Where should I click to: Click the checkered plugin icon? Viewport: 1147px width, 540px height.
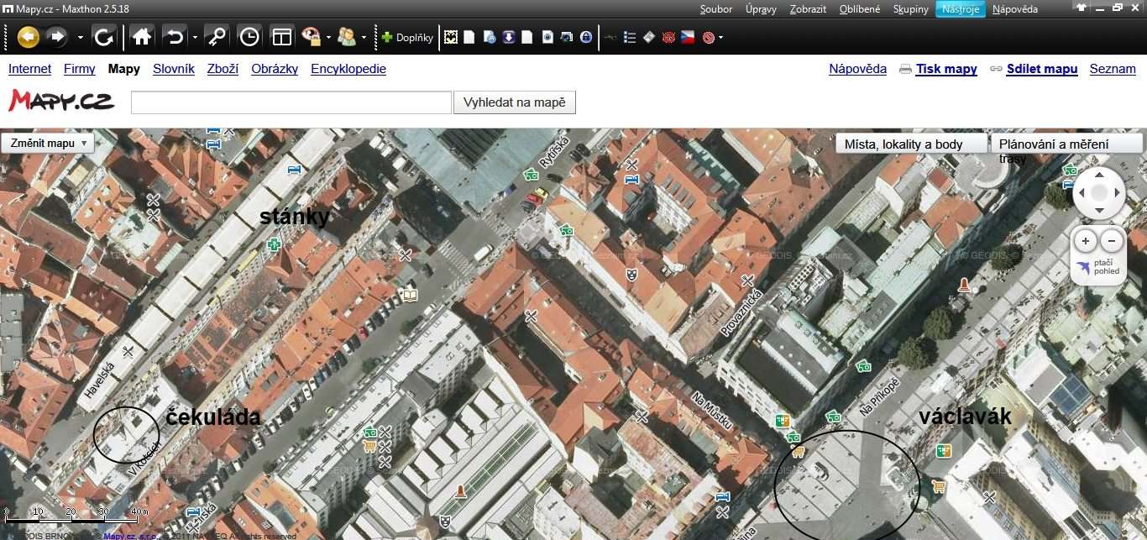point(451,37)
